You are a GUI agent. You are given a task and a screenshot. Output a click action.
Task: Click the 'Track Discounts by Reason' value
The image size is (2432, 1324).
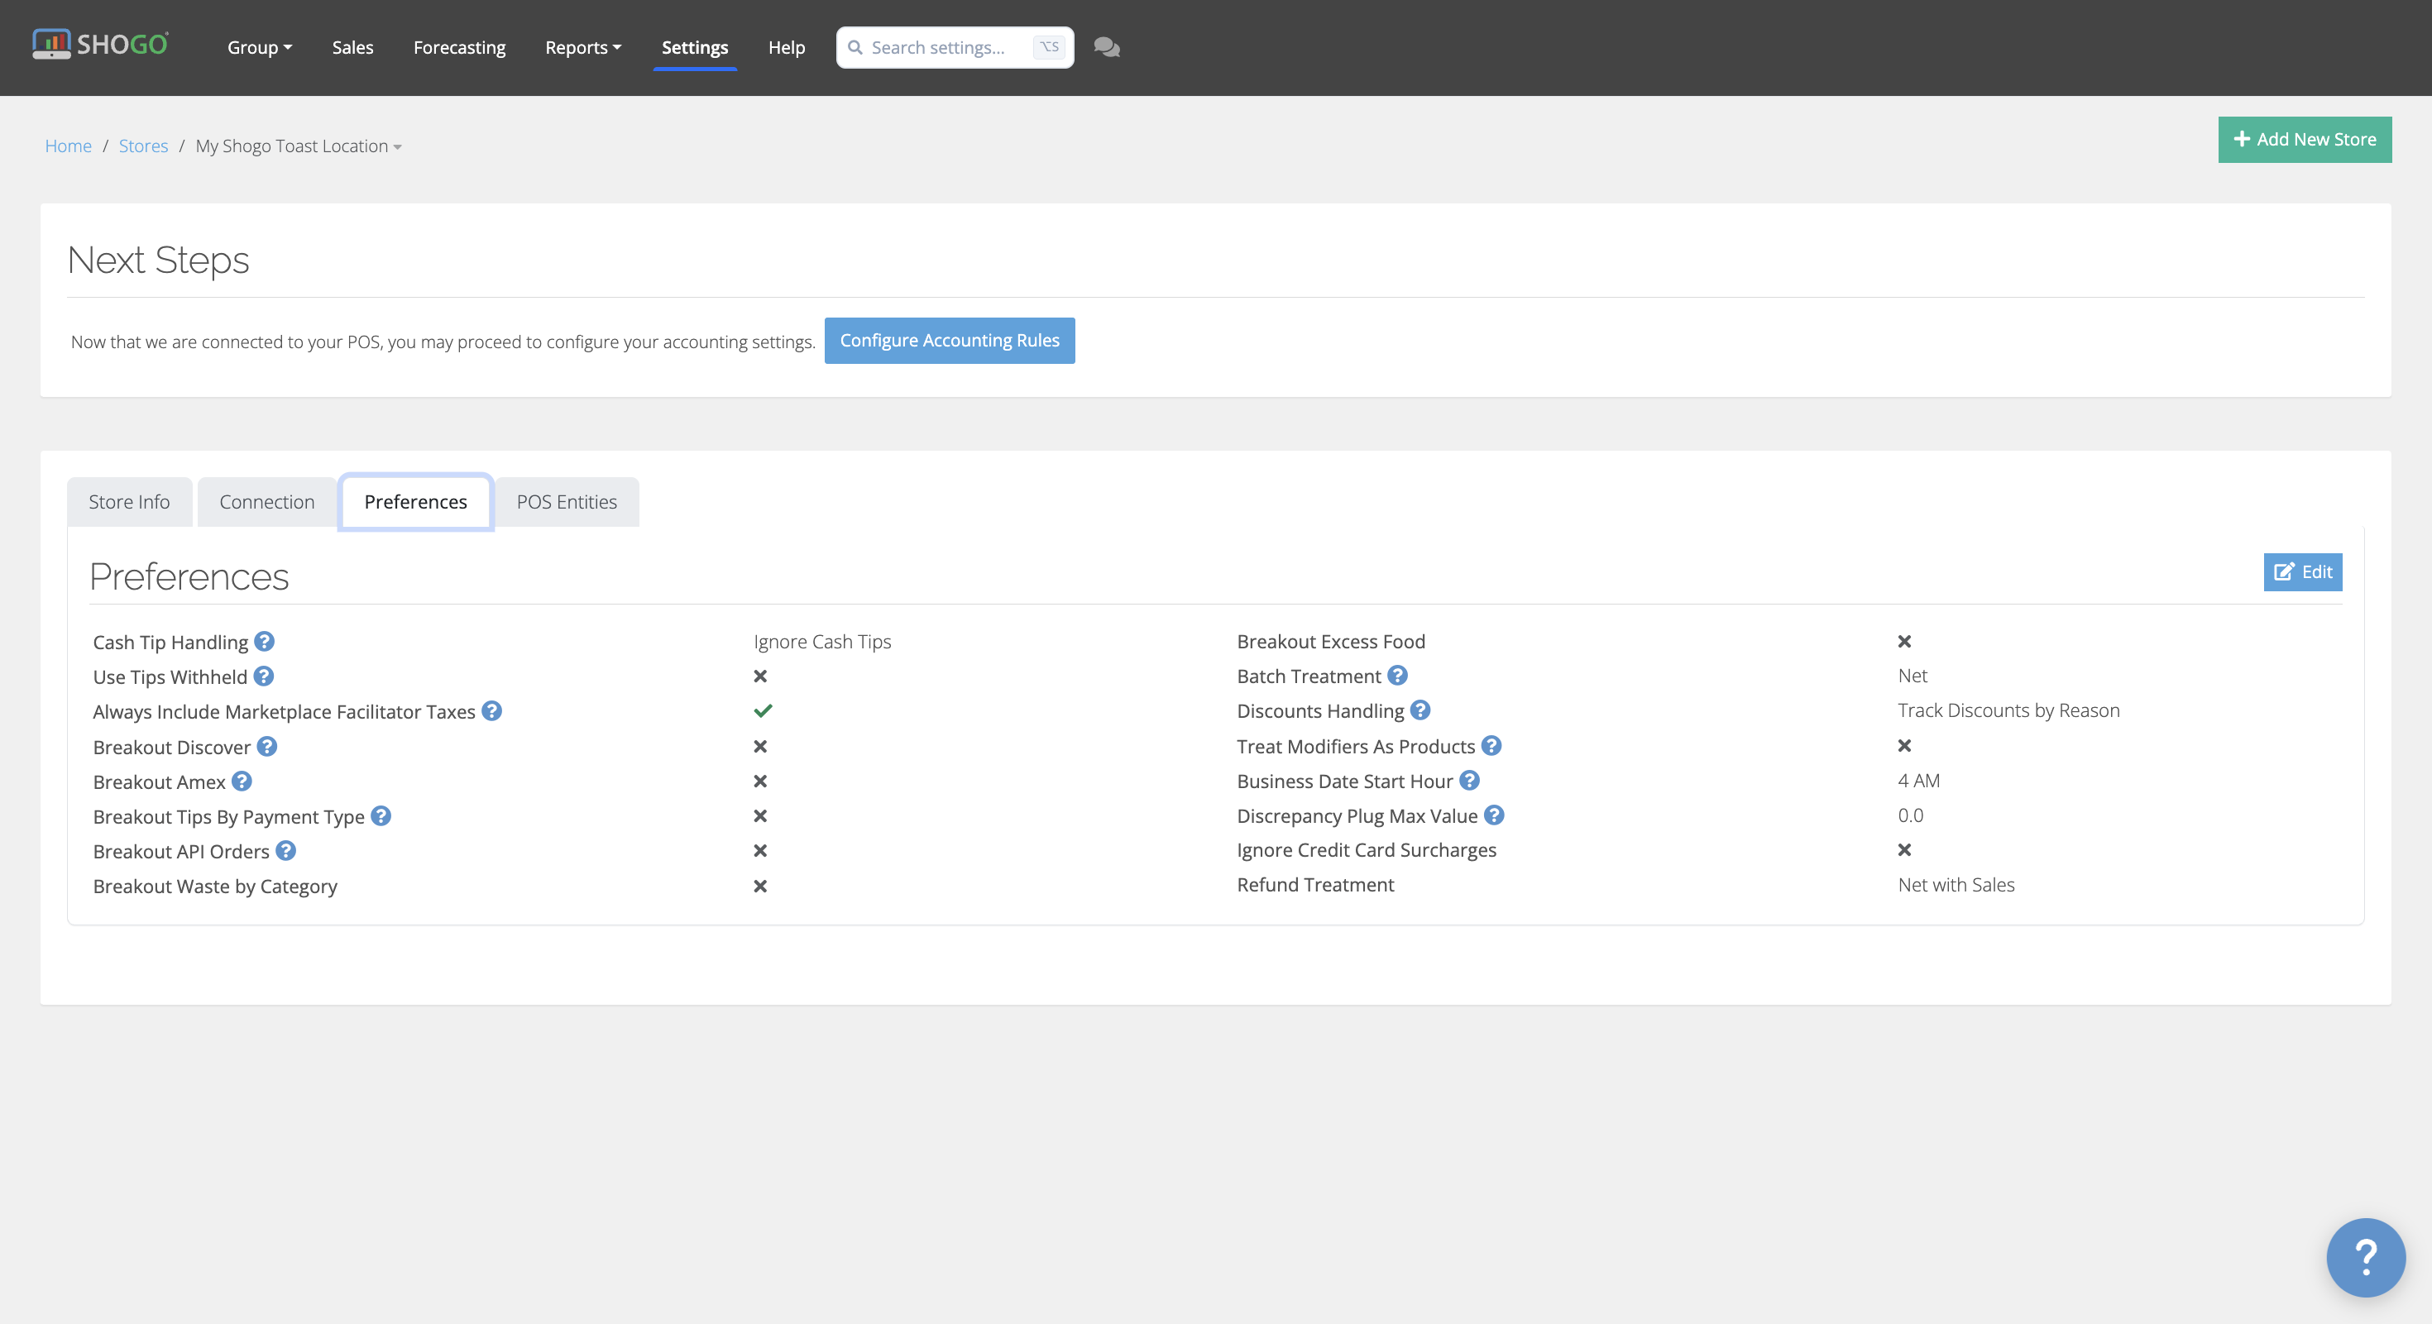click(x=2009, y=710)
